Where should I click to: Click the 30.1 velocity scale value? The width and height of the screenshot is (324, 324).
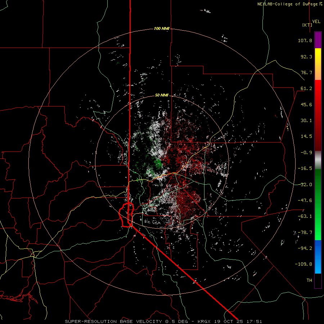306,121
